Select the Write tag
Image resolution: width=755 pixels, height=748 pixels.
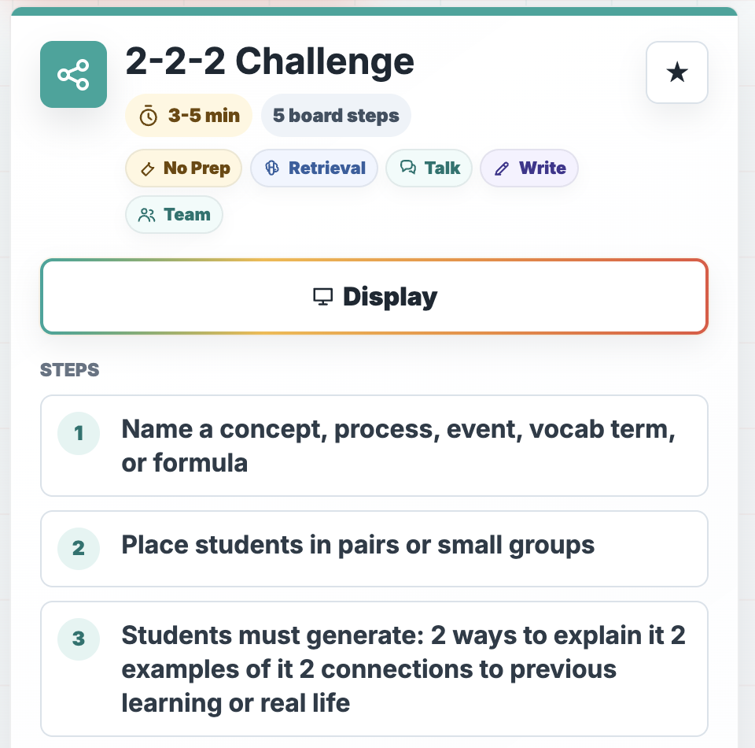529,168
